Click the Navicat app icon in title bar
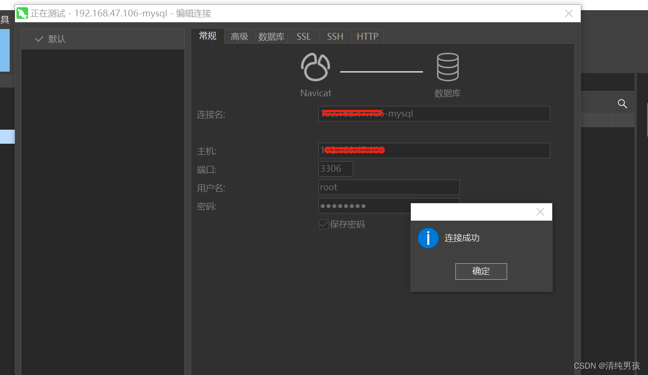Screen dimensions: 648x375 point(22,14)
